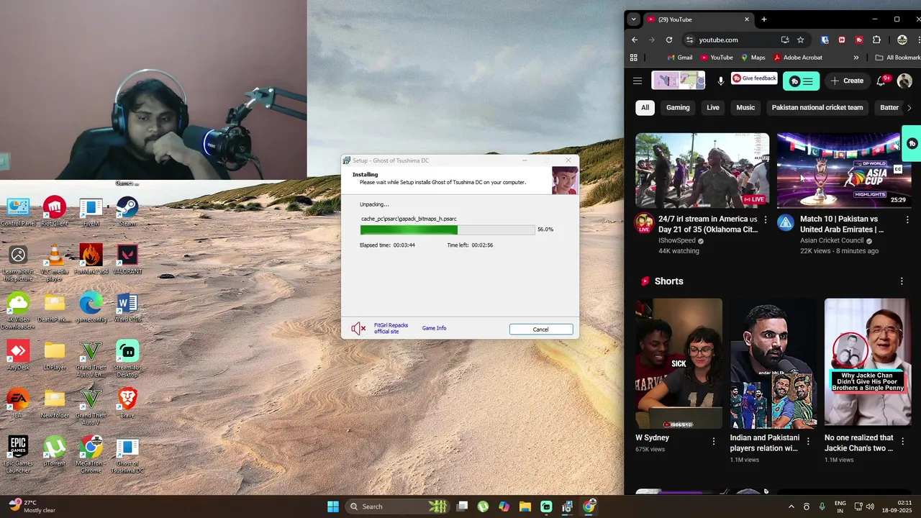The width and height of the screenshot is (921, 518).
Task: Open the Riot Client desktop shortcut
Action: coord(55,212)
